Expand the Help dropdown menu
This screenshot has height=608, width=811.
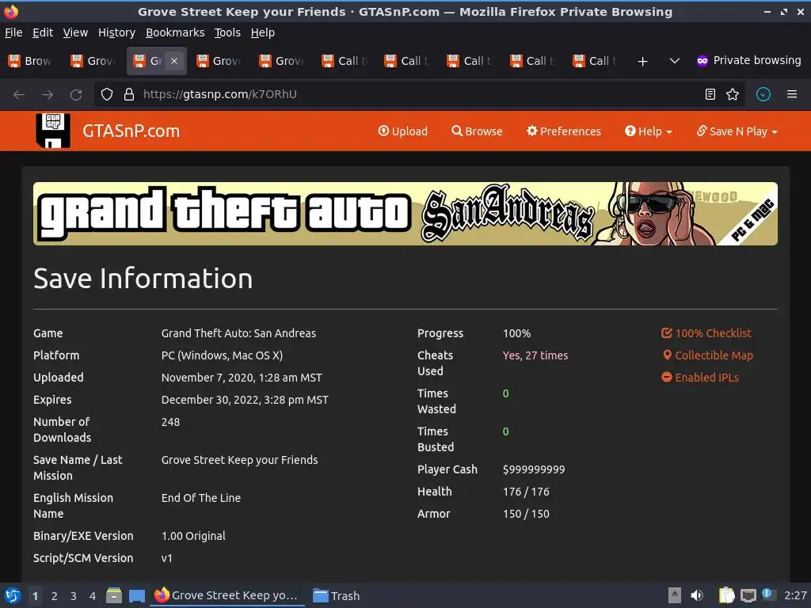click(648, 131)
